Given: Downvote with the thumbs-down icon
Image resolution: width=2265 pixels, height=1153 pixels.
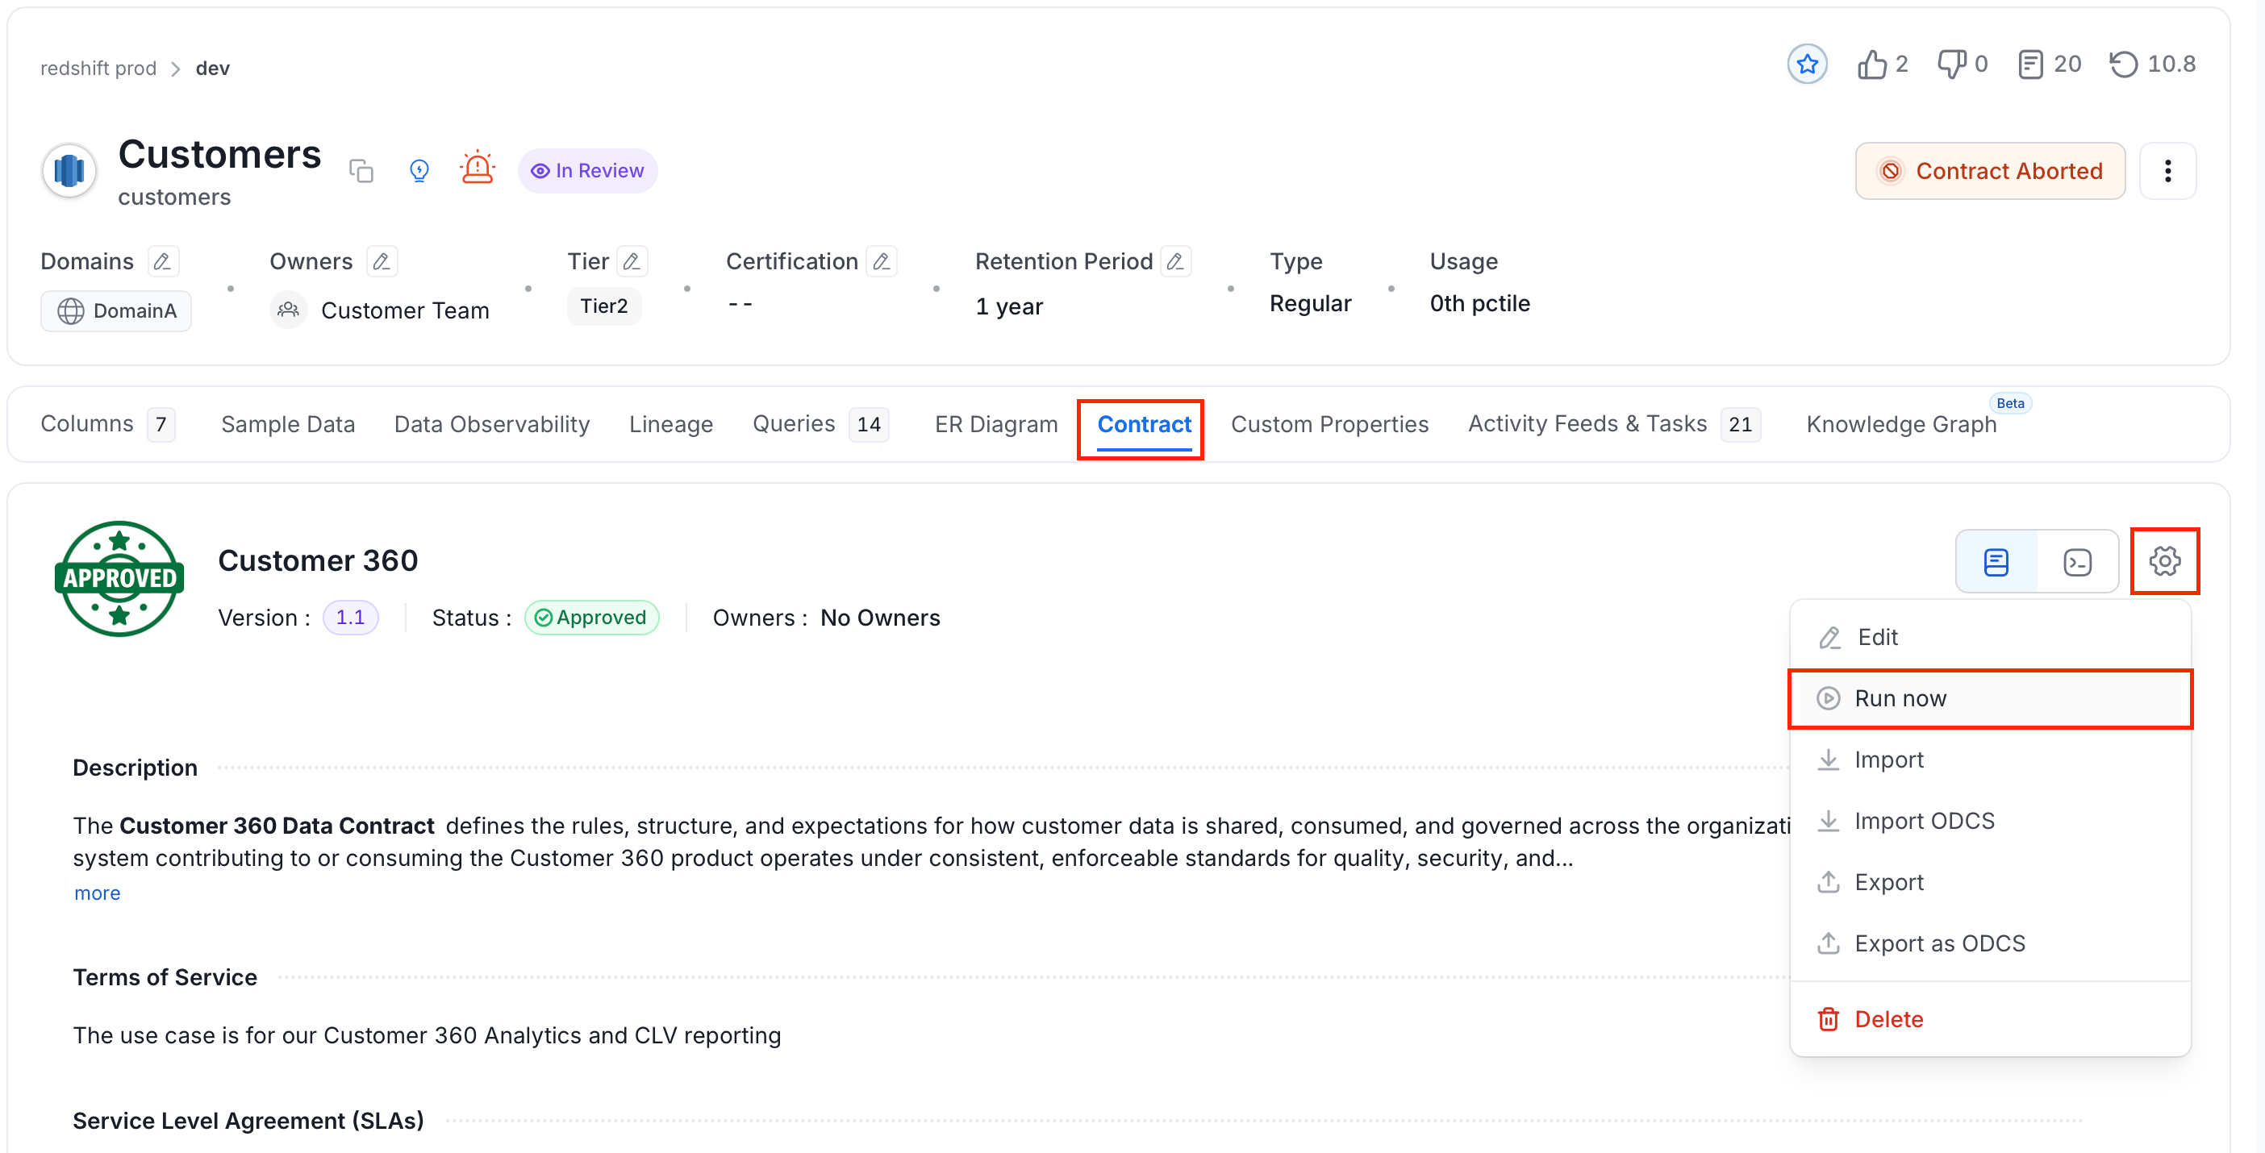Looking at the screenshot, I should click(1952, 65).
